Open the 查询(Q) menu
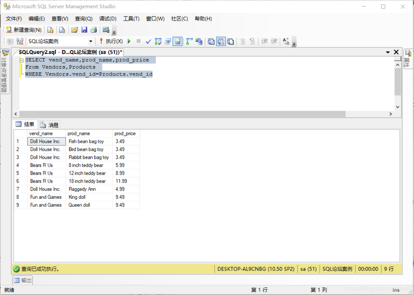Image resolution: width=414 pixels, height=295 pixels. tap(84, 19)
